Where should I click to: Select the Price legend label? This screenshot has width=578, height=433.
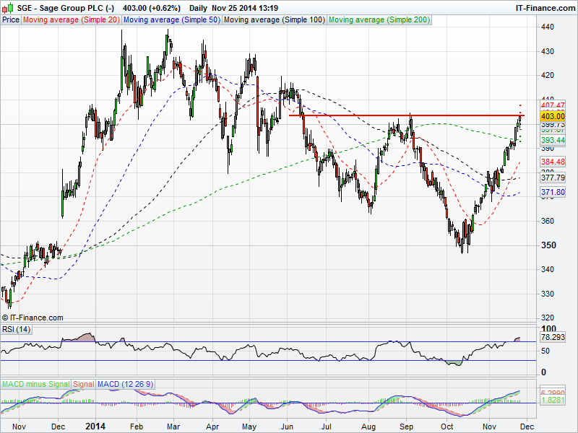pyautogui.click(x=11, y=20)
